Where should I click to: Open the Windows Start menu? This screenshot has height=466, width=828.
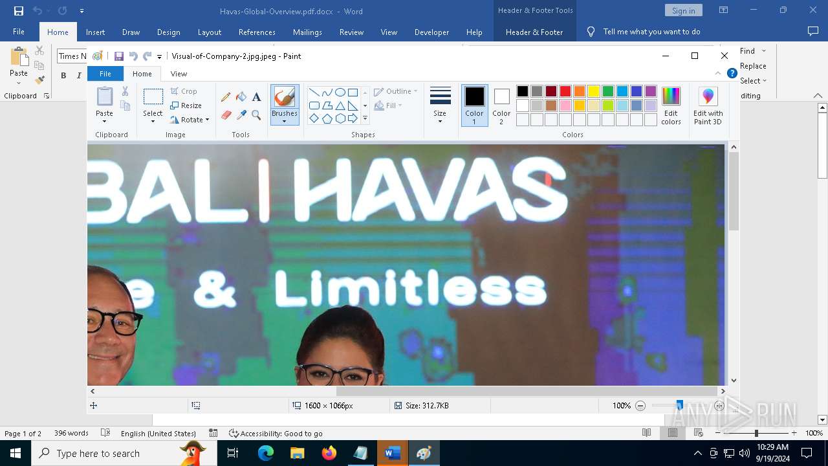coord(16,453)
